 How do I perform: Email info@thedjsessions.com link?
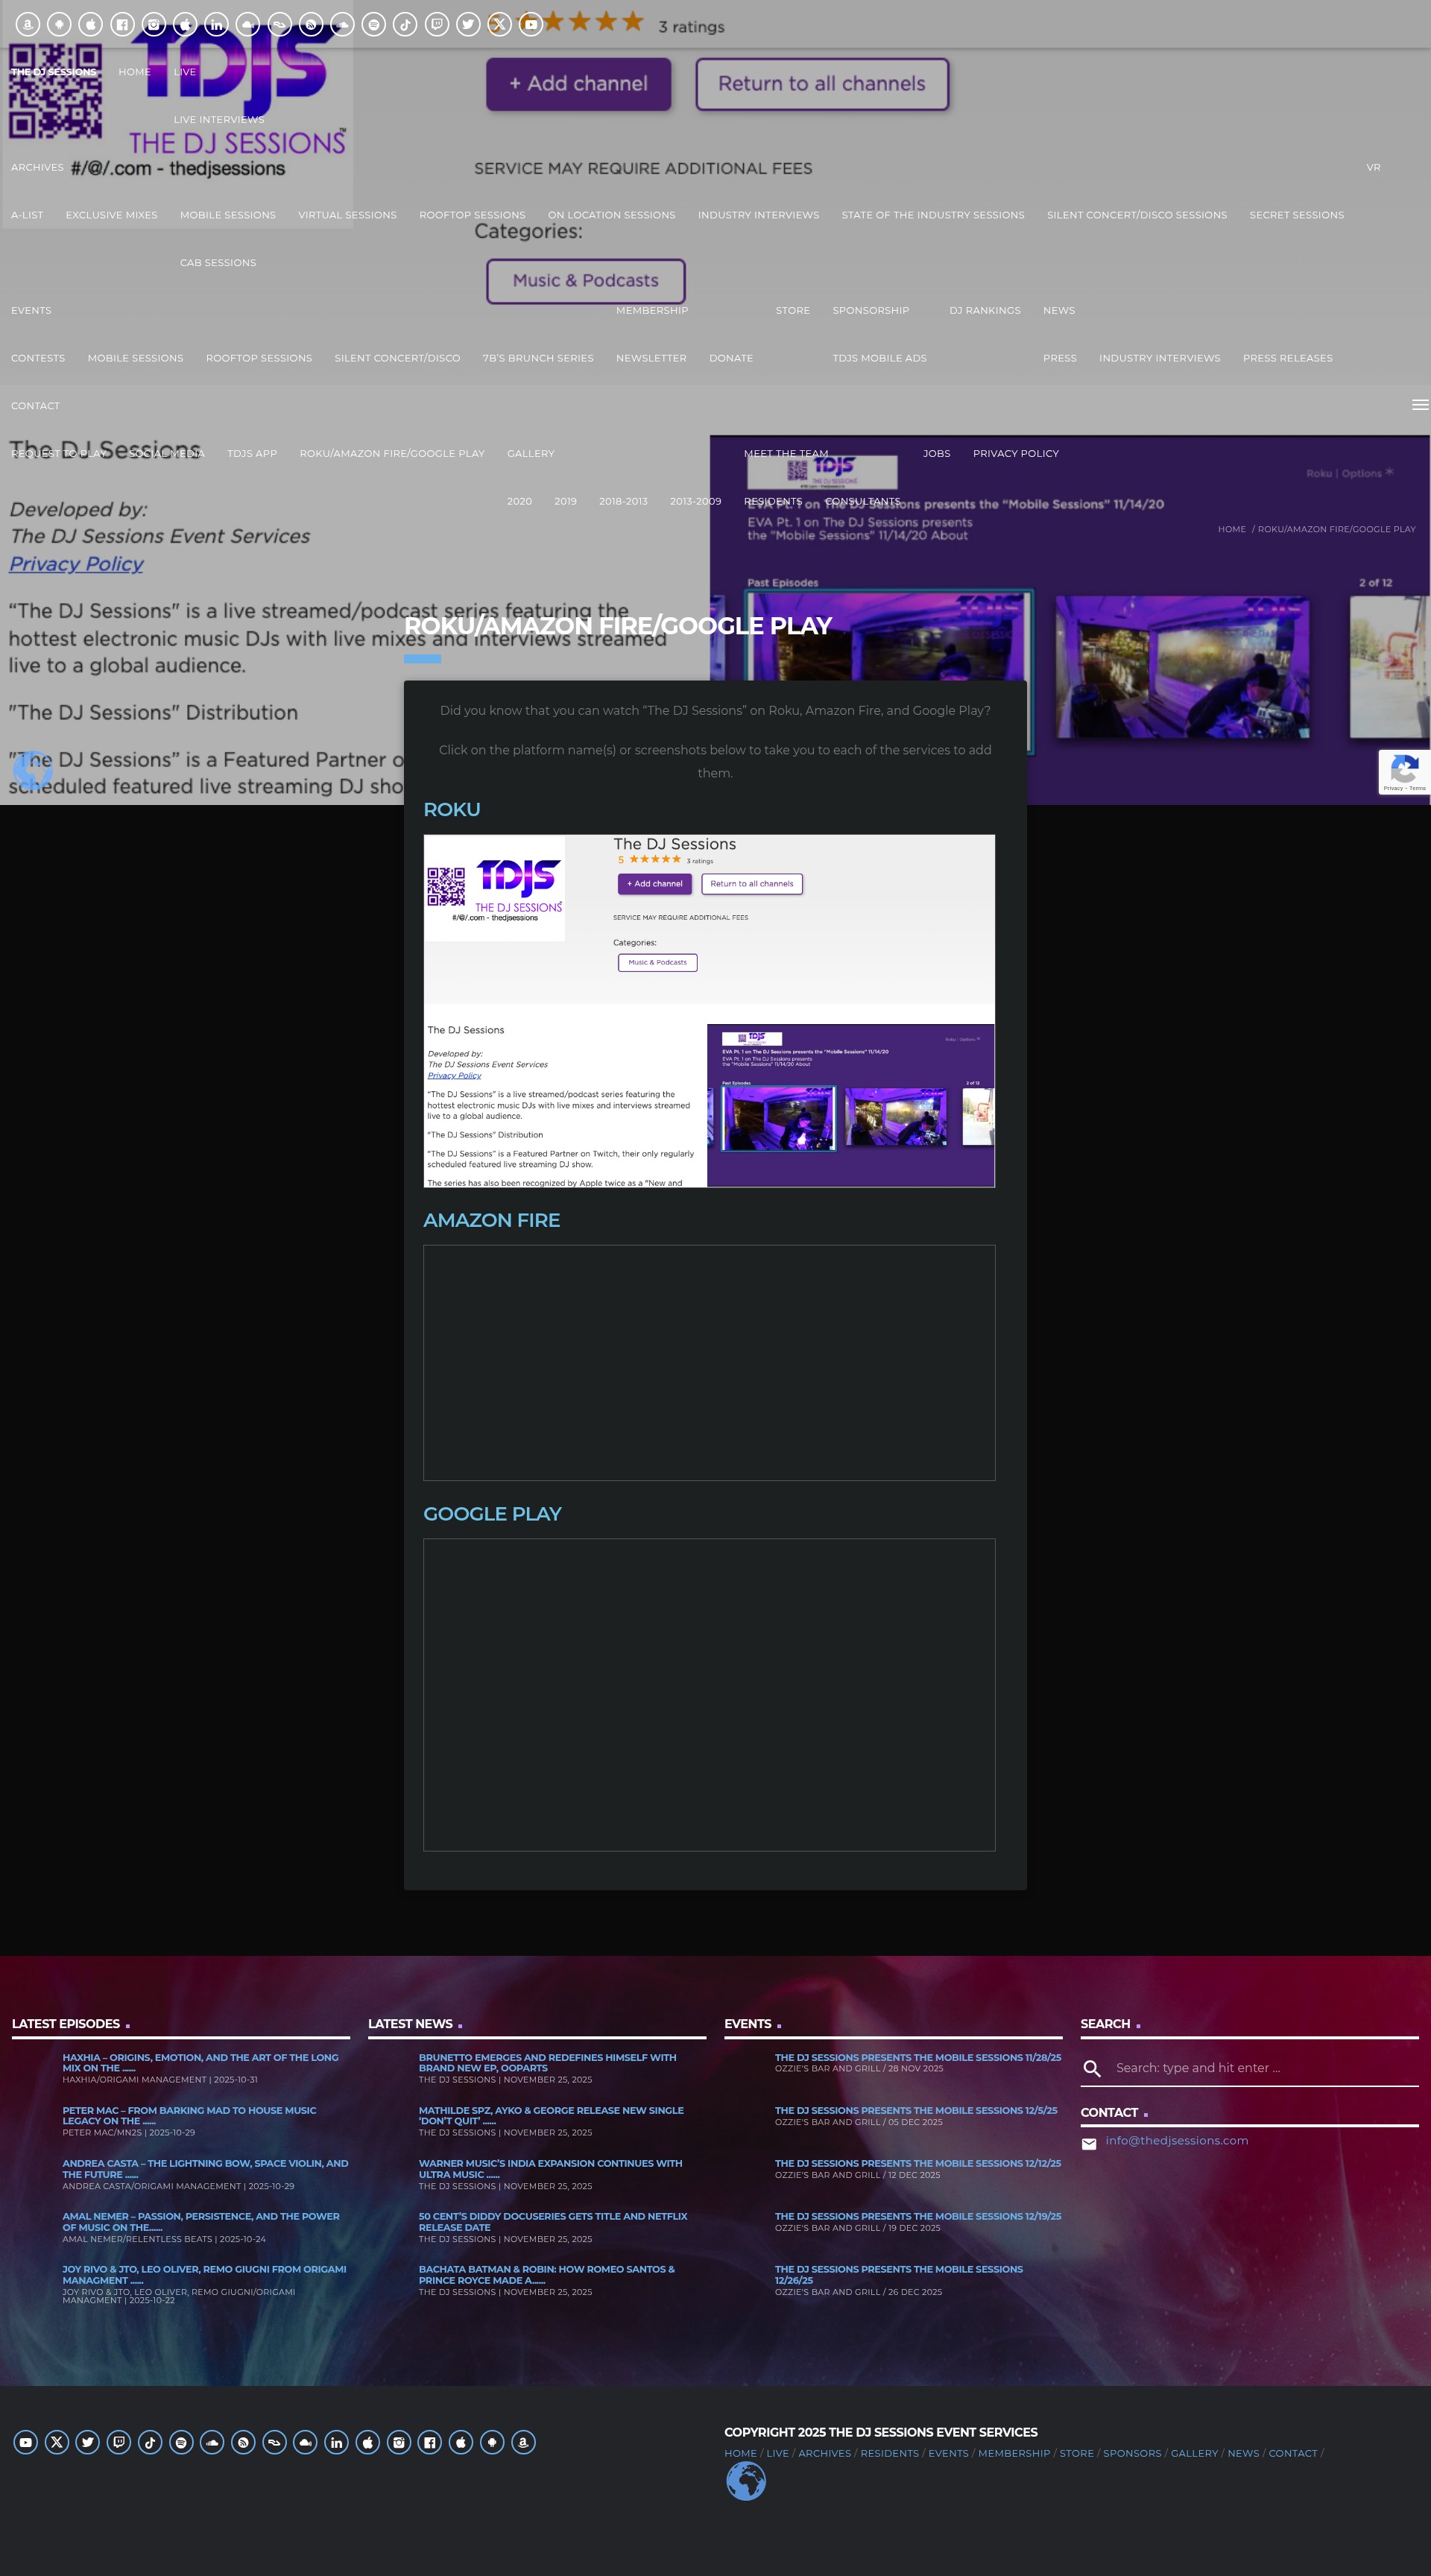(1176, 2141)
